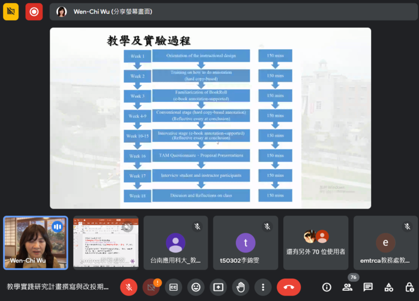Screen dimensions: 419x301
Task: Select Wen-Chi Wu video tile
Action: [35, 243]
